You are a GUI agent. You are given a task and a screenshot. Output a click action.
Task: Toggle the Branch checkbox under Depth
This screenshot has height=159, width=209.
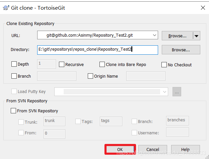click(14, 76)
